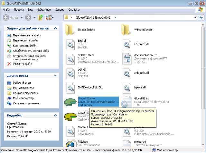Image resolution: width=206 pixels, height=153 pixels.
Task: Open the Back history dropdown arrow
Action: pos(22,18)
